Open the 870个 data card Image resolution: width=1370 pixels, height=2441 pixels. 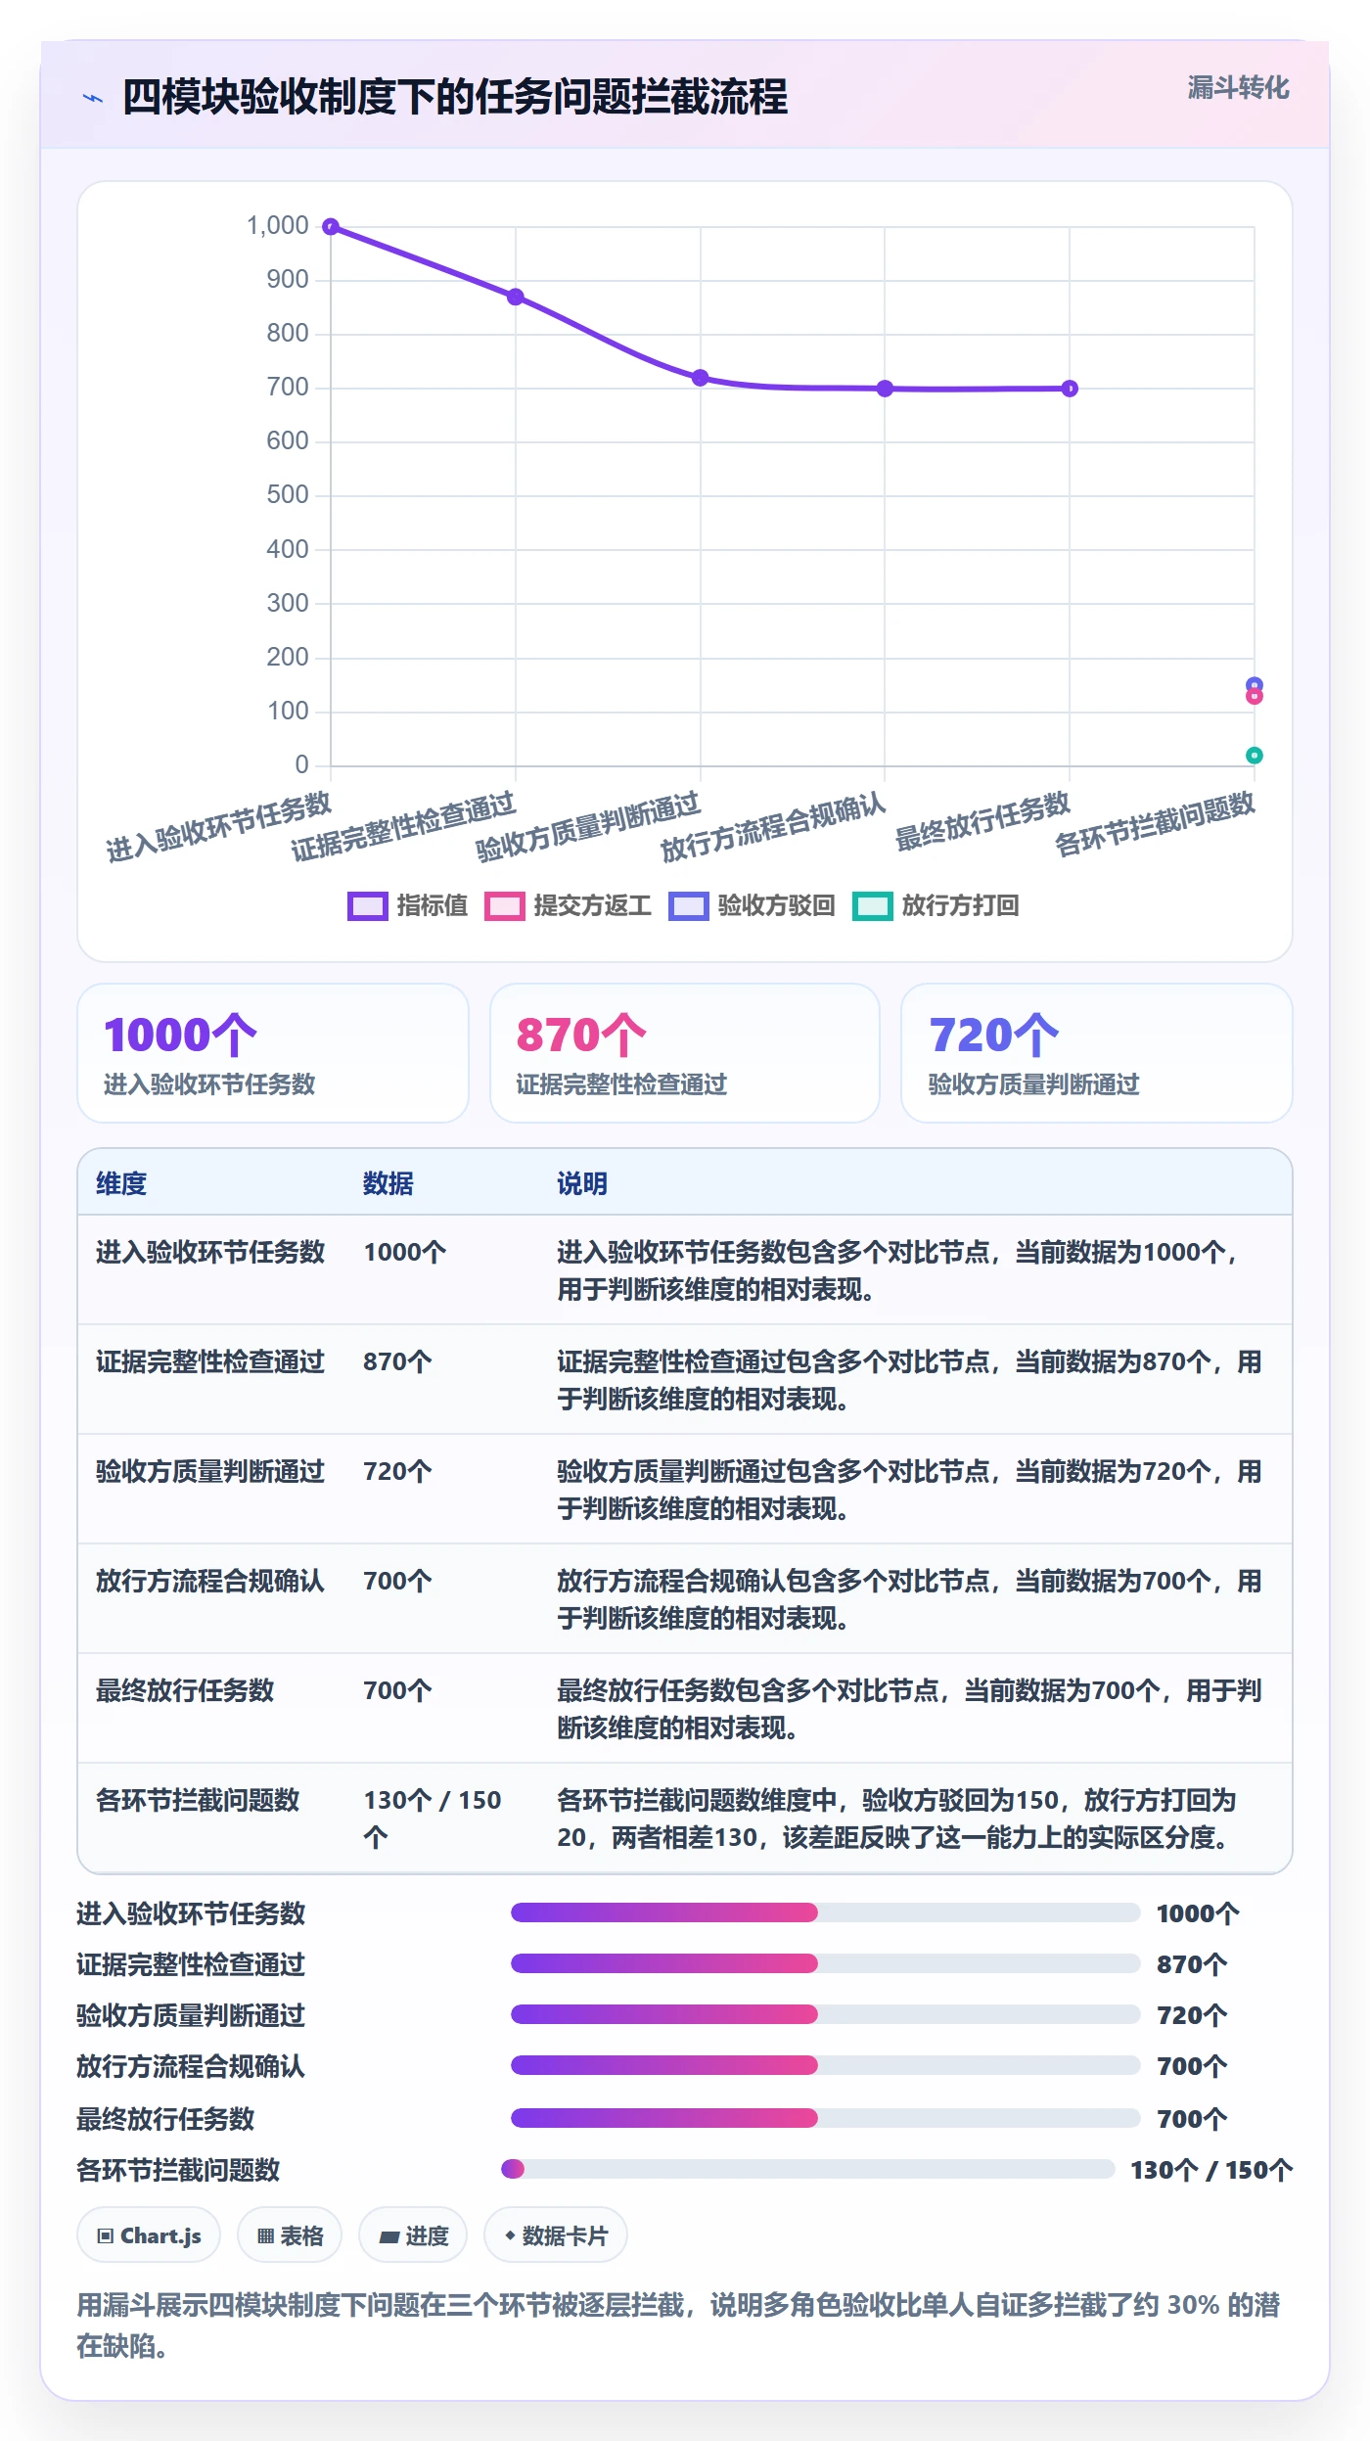[x=685, y=1053]
